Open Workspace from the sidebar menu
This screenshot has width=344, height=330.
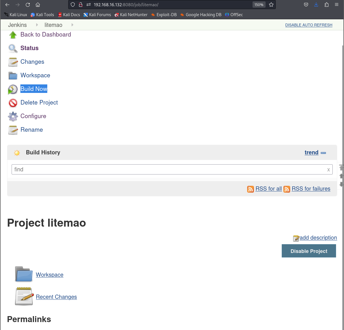click(x=35, y=75)
